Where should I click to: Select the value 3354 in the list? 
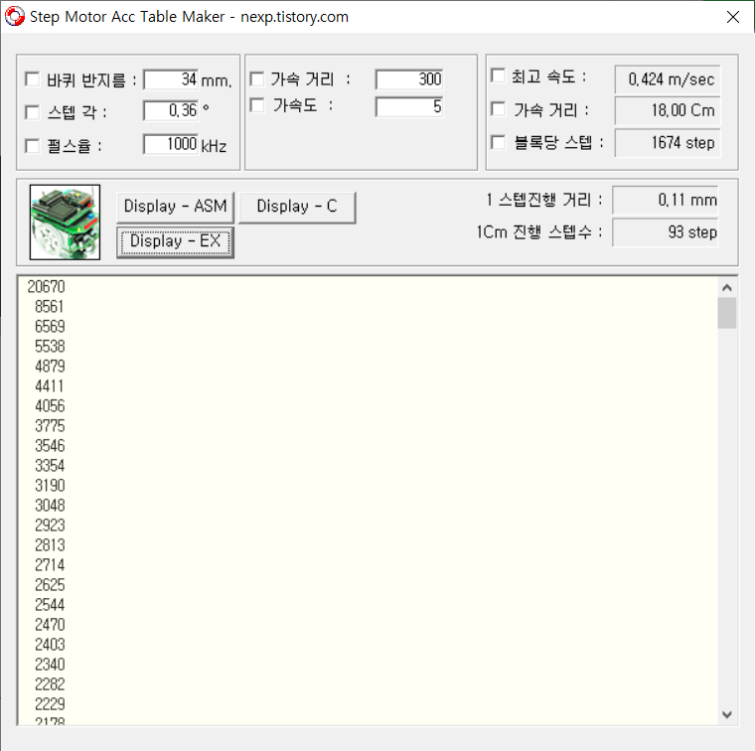pos(50,466)
